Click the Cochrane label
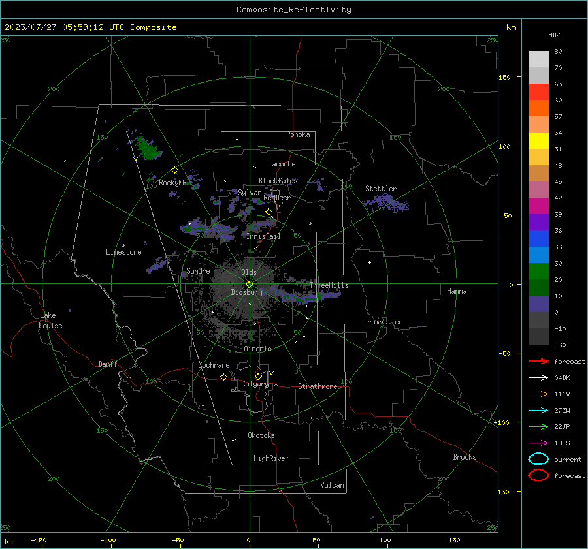Screen dimensions: 588x549 [x=214, y=365]
